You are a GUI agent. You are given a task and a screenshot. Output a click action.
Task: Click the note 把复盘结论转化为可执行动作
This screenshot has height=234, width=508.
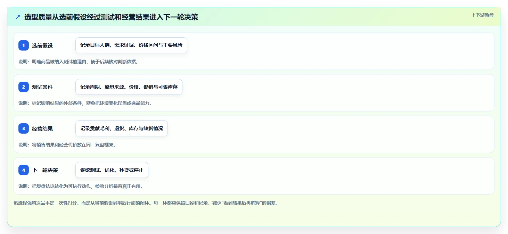[x=81, y=186]
